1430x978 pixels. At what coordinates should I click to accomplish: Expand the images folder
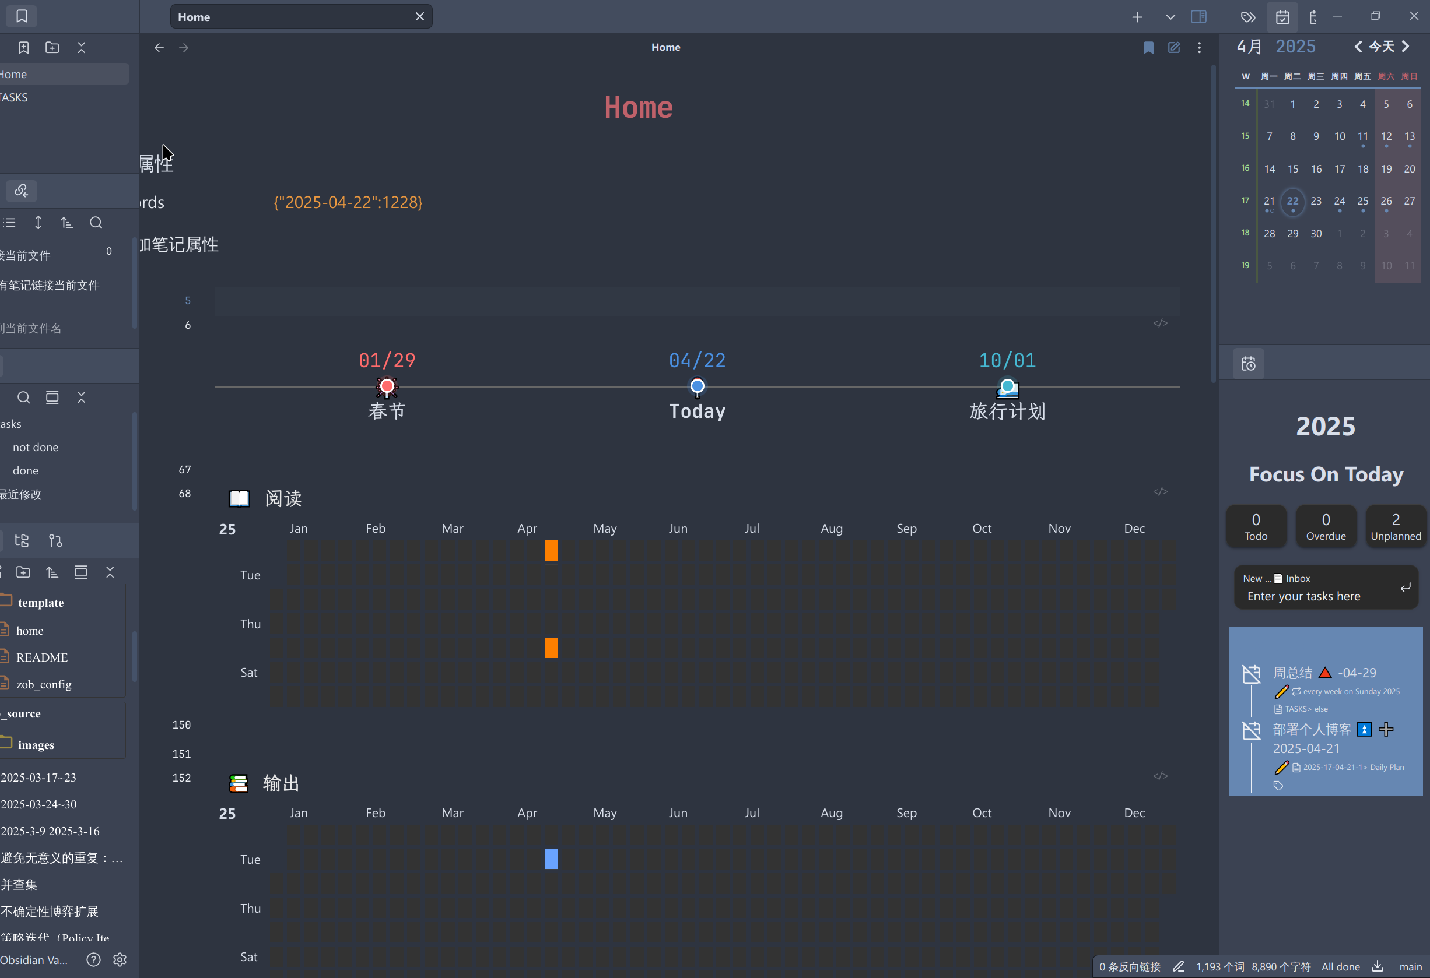36,745
